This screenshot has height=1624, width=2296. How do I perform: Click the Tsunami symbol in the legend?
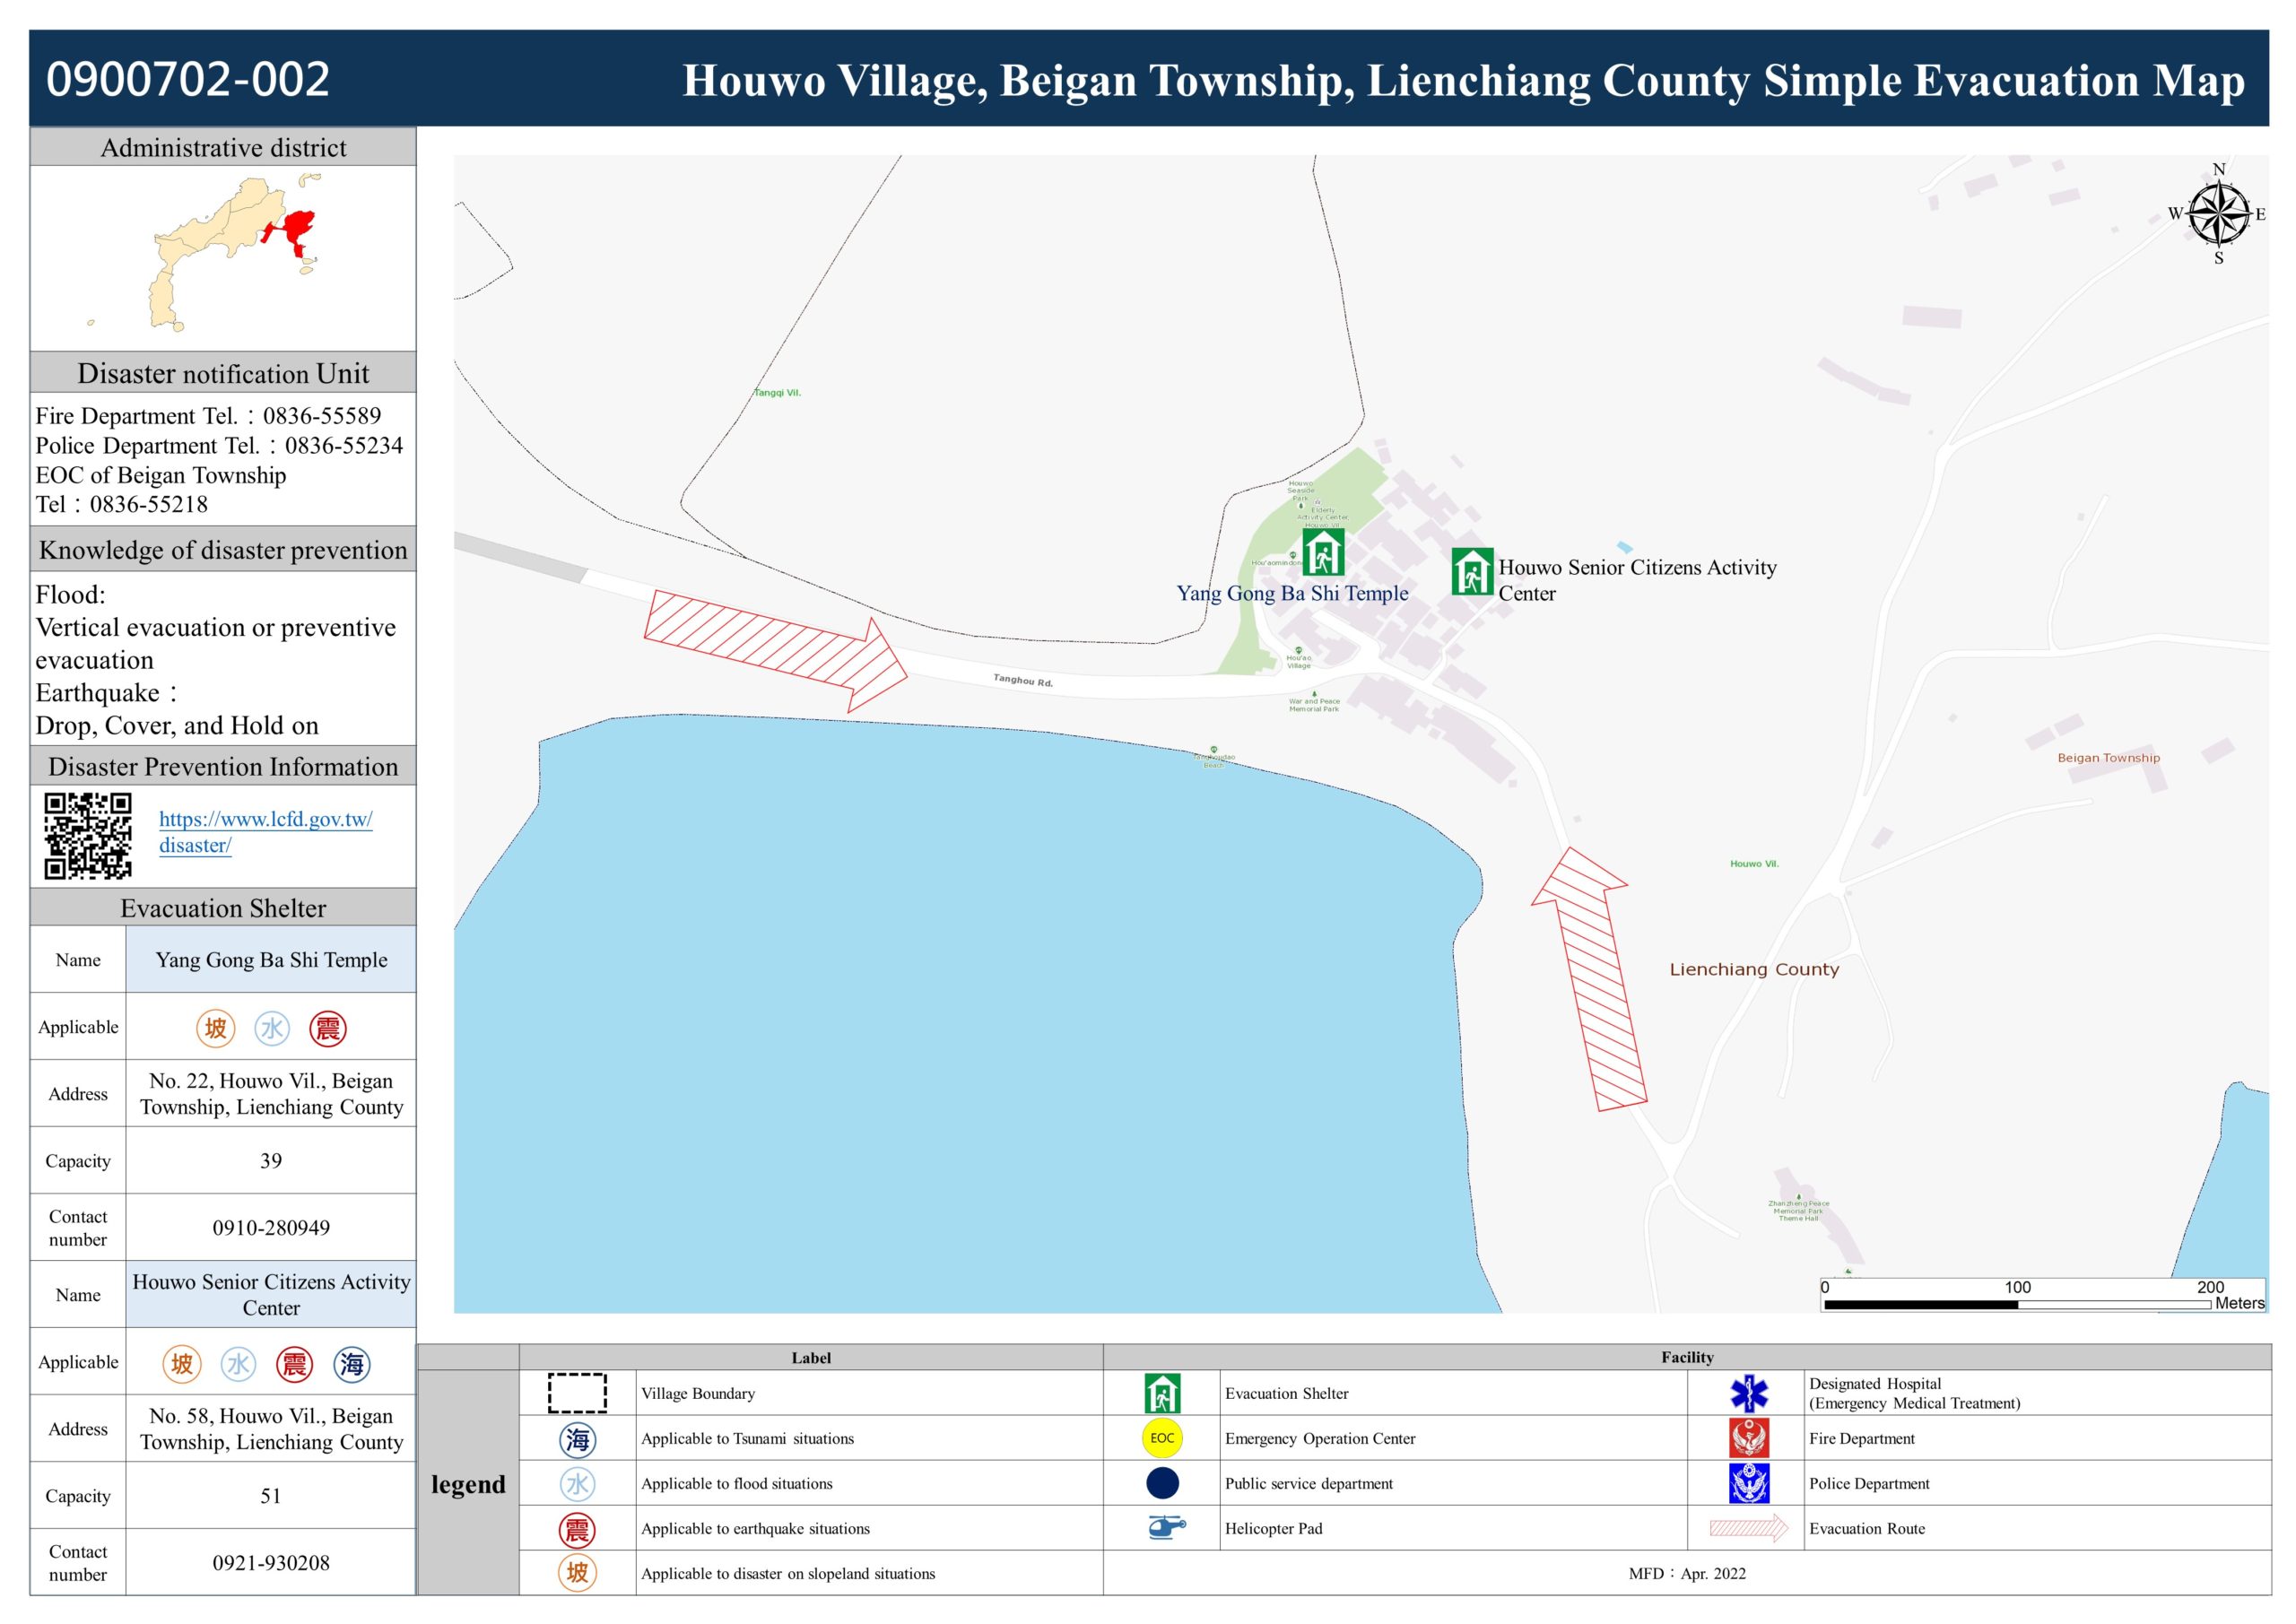coord(577,1439)
